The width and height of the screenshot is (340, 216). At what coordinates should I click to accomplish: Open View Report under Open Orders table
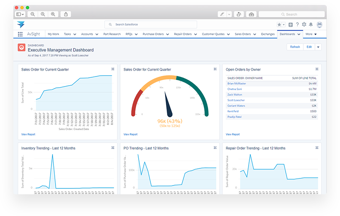[233, 135]
